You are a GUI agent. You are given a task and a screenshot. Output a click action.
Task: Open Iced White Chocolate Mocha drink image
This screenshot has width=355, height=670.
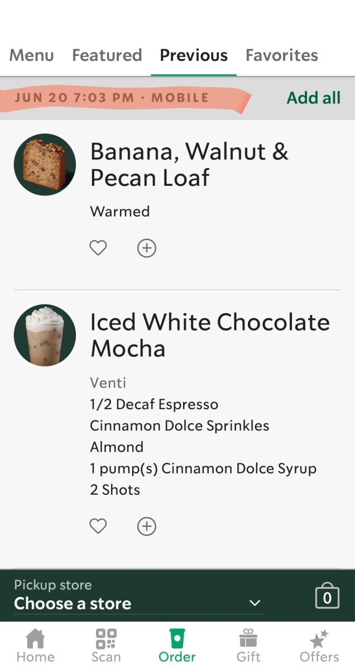(45, 336)
